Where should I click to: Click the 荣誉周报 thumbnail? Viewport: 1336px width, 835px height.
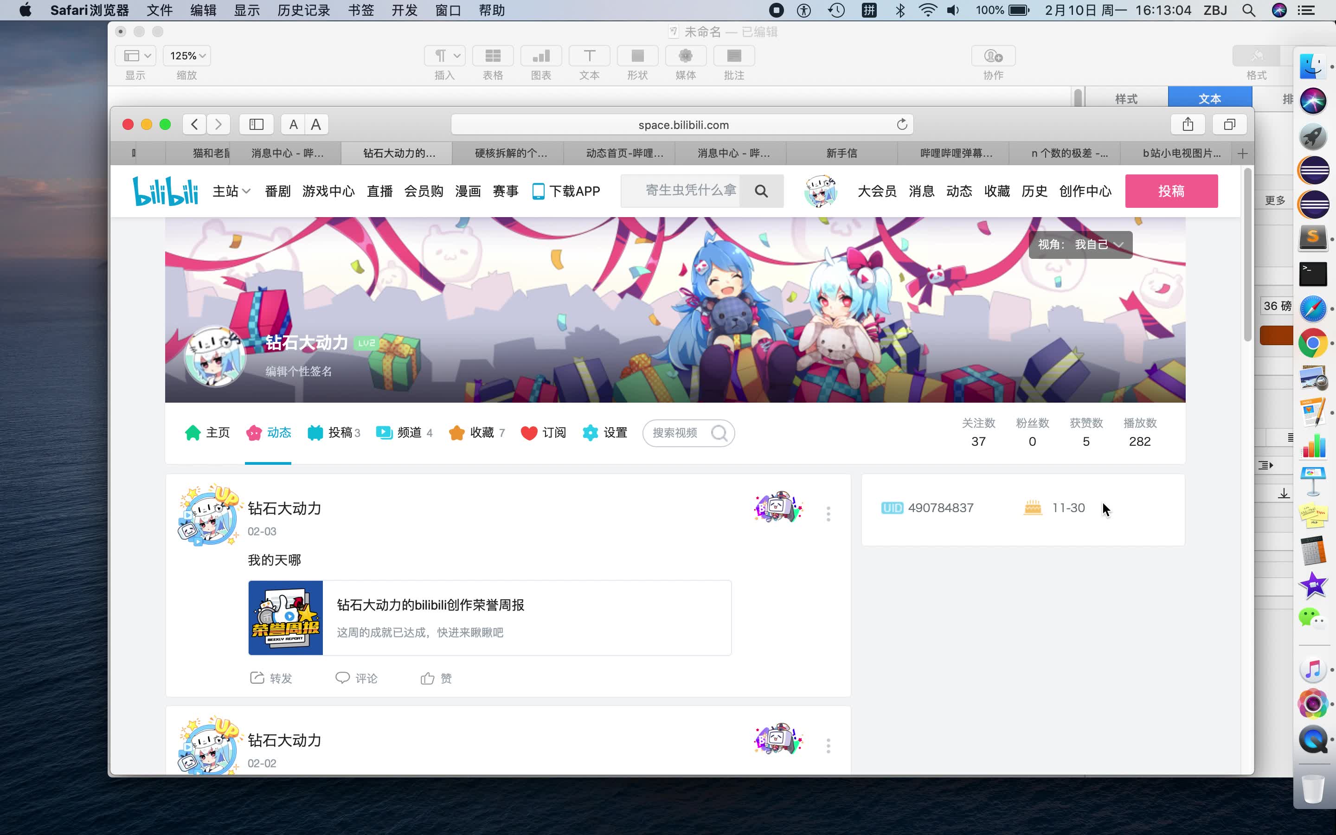tap(285, 617)
